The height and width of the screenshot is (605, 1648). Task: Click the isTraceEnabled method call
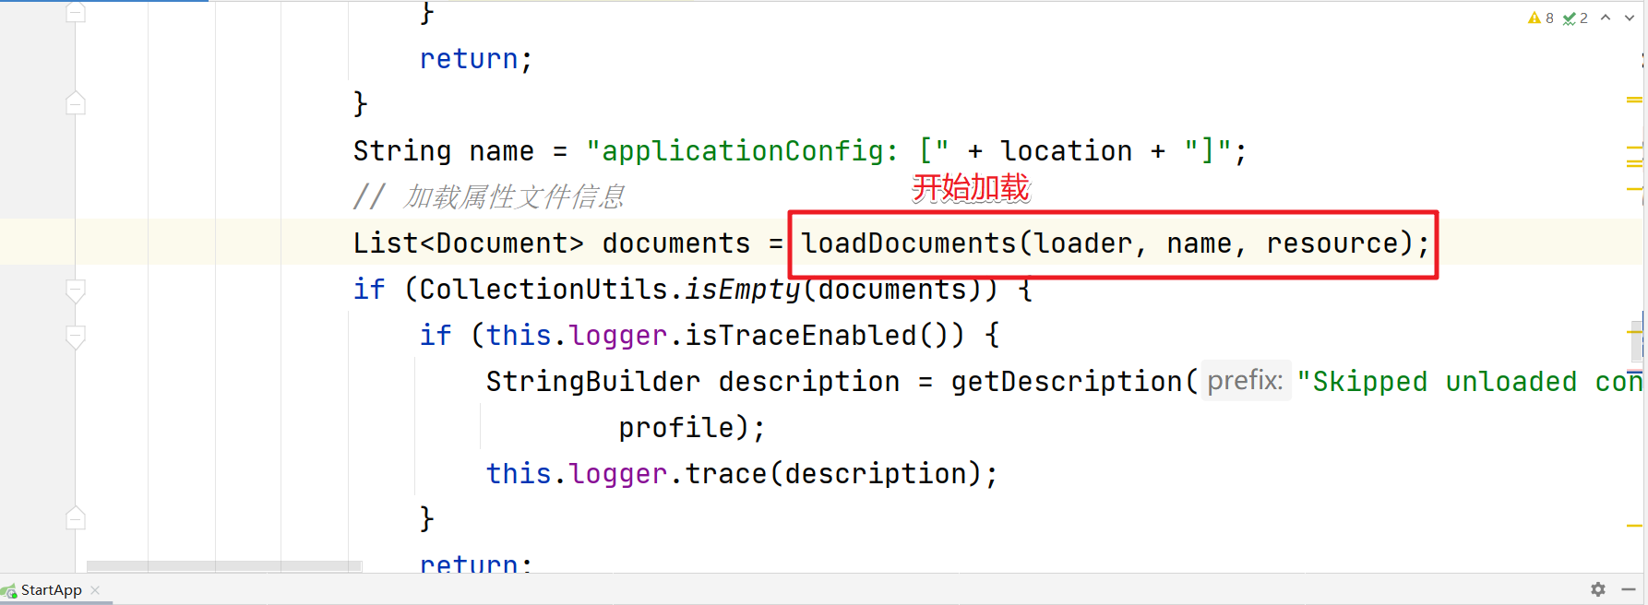800,336
